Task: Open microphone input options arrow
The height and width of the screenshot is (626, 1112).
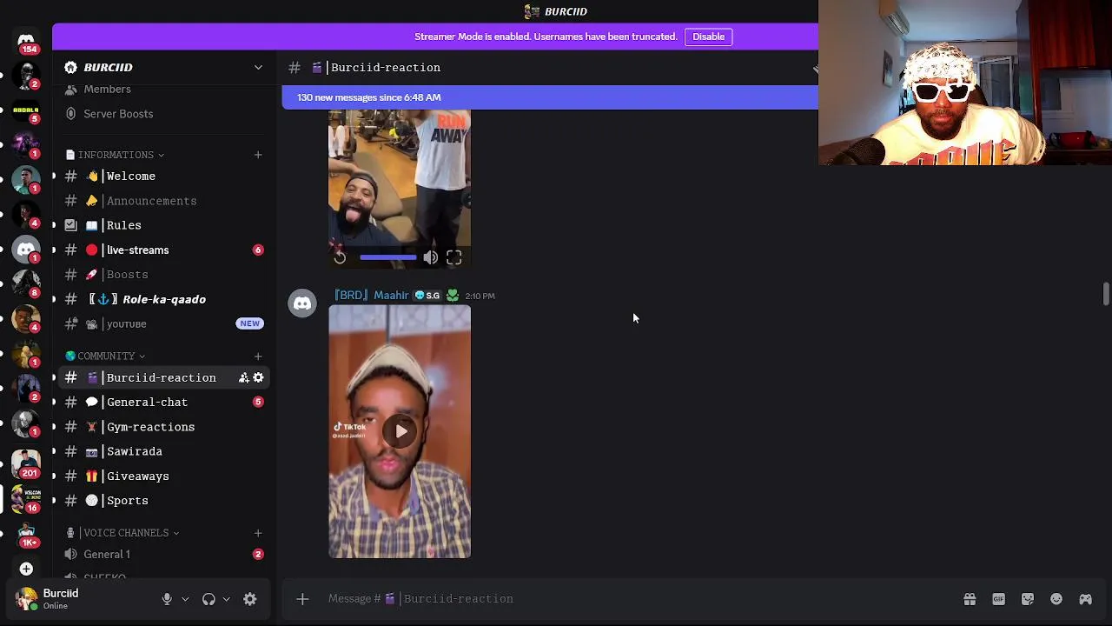Action: pos(185,599)
